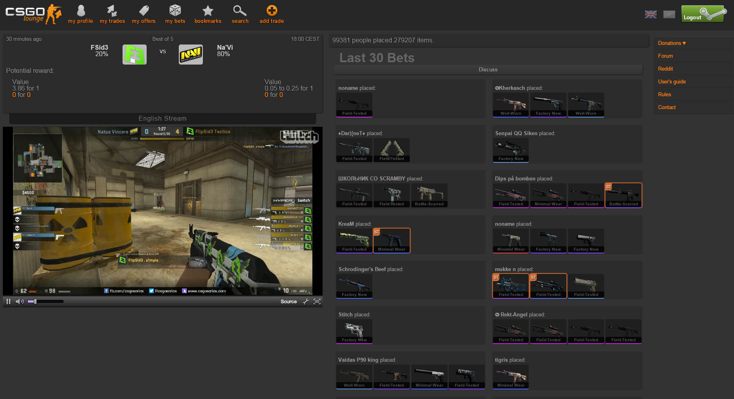Select Na'Vi team logo
The image size is (734, 399).
point(191,55)
